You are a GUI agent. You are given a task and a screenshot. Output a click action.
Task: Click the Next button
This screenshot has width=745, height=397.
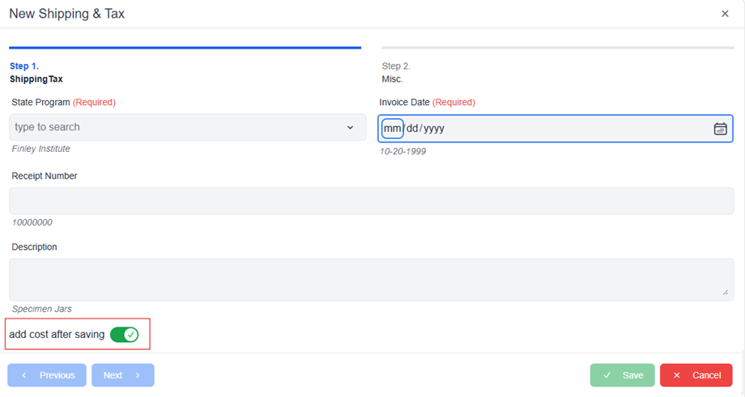click(123, 375)
